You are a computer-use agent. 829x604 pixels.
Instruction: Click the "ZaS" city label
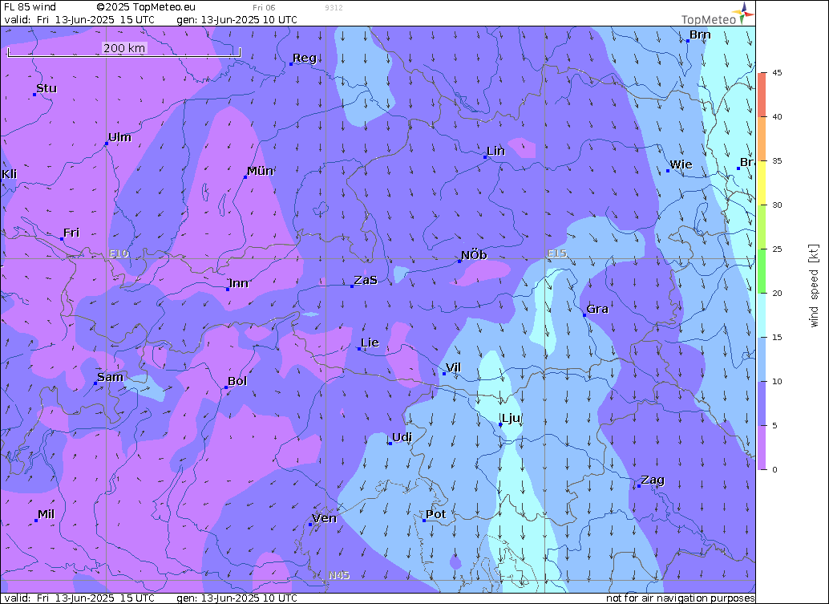coord(366,280)
